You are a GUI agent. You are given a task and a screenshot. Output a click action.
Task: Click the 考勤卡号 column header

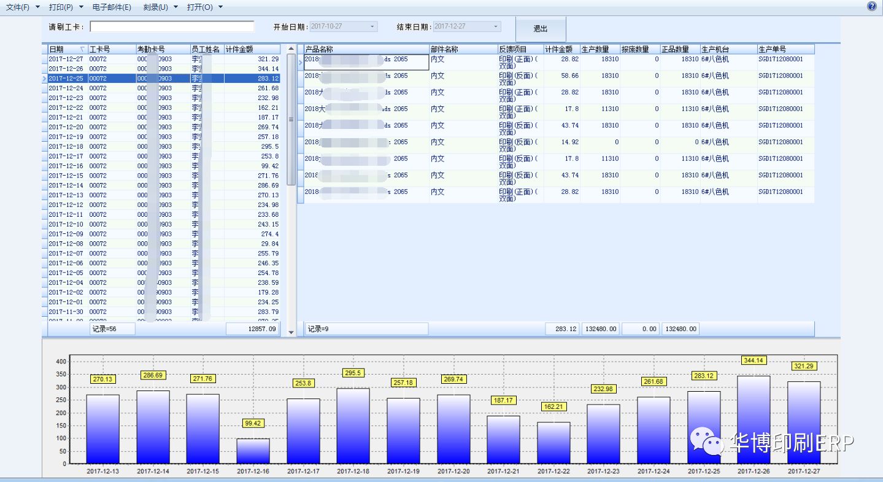coord(163,49)
